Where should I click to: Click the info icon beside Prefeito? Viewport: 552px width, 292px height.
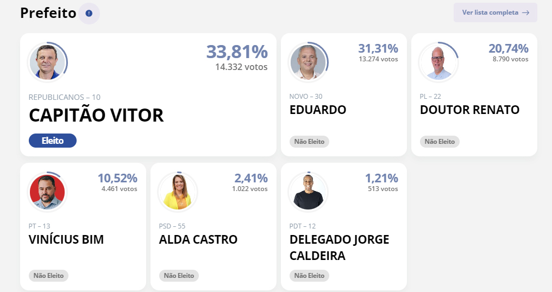click(x=89, y=13)
